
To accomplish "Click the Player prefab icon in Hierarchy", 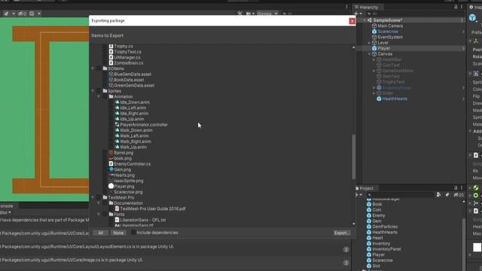I will pos(374,48).
